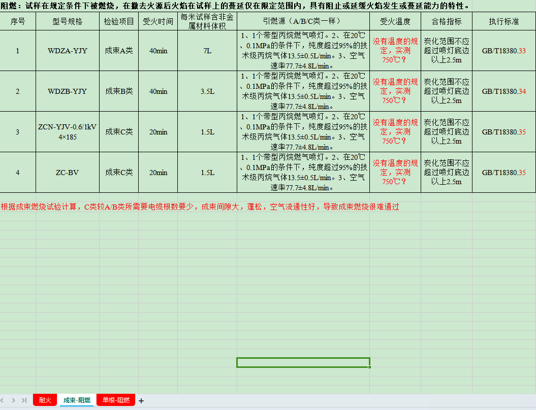
Task: Select the 成束B类 inspection item cell
Action: (x=119, y=91)
